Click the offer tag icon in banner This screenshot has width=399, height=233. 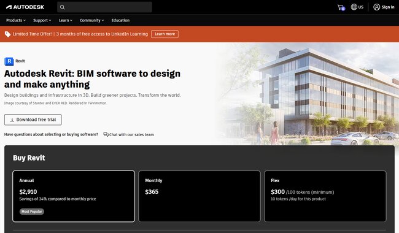pos(7,34)
